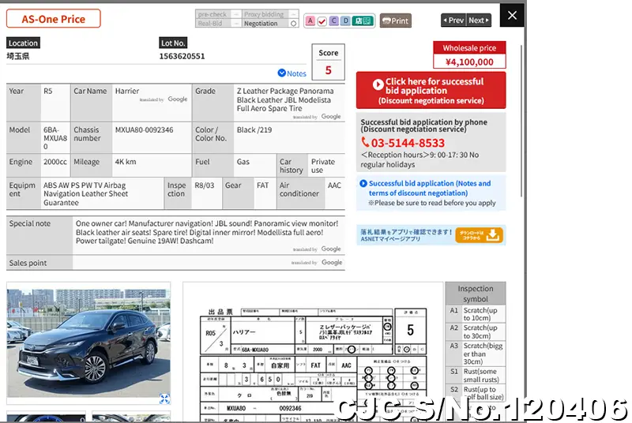This screenshot has width=632, height=423.
Task: Click the AS-One Price label
Action: click(55, 19)
